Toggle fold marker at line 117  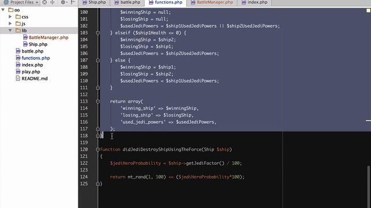point(98,129)
